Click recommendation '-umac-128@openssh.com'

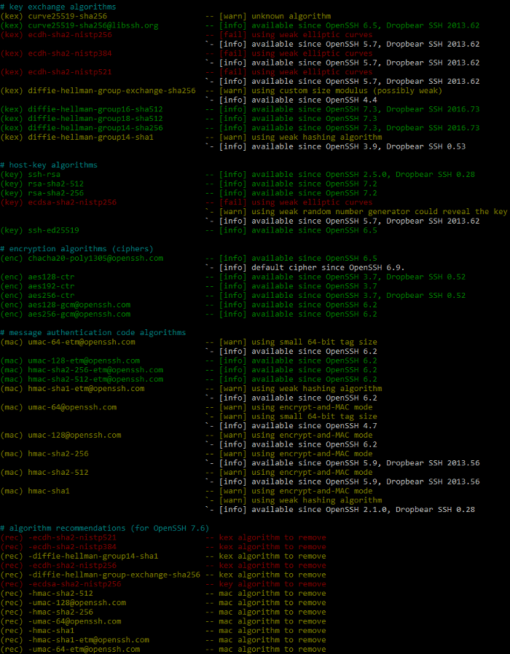[x=76, y=603]
